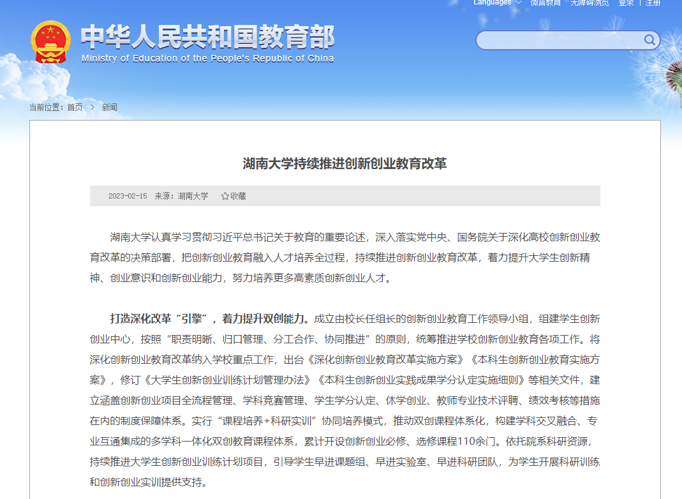Click the 当前位置 label

tap(46, 107)
